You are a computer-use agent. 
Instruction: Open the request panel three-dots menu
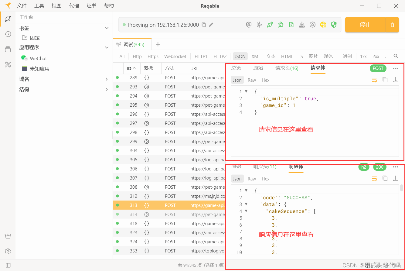point(395,68)
